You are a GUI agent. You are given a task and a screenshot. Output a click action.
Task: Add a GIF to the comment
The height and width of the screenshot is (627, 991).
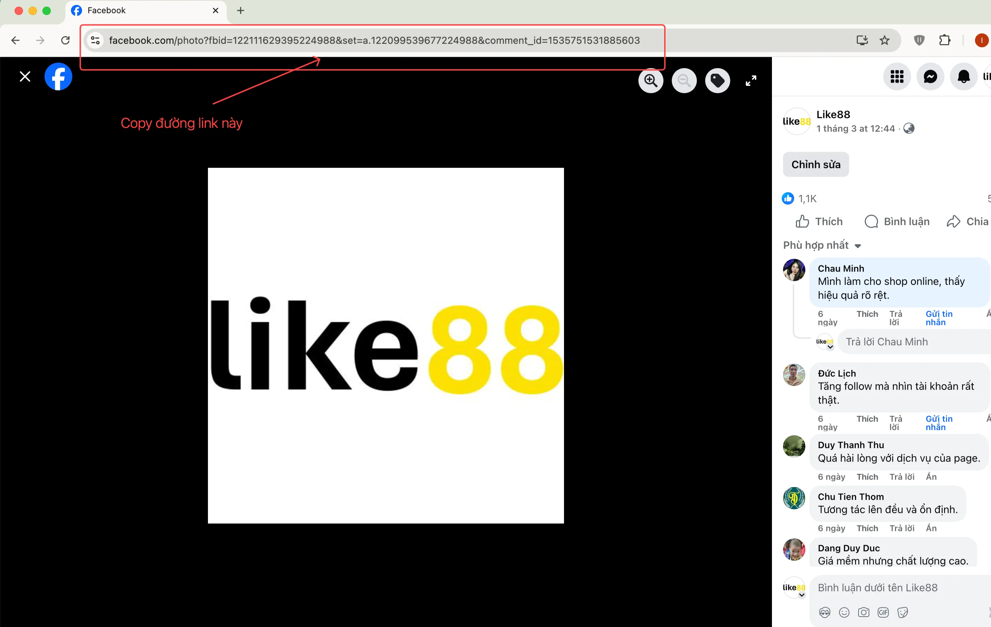pos(883,613)
